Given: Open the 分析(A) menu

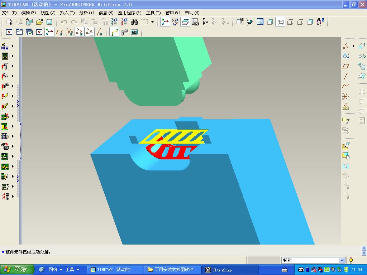Looking at the screenshot, I should click(x=87, y=13).
